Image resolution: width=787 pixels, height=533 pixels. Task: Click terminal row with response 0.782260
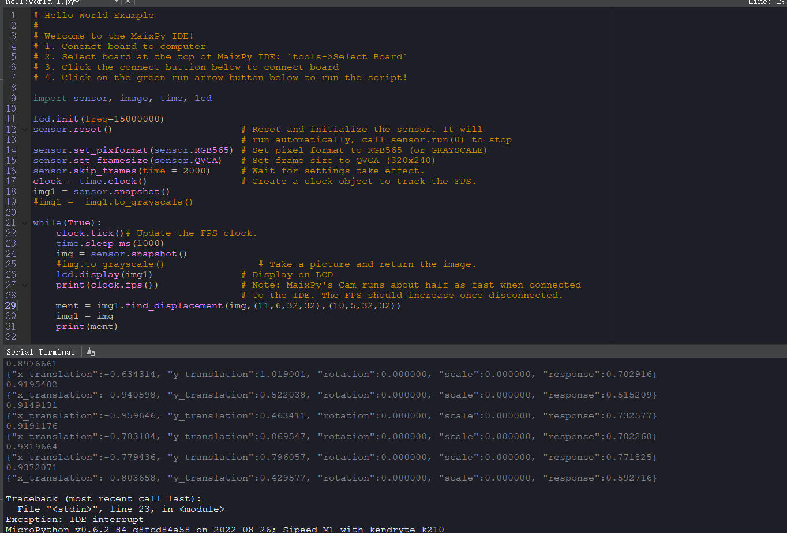332,436
